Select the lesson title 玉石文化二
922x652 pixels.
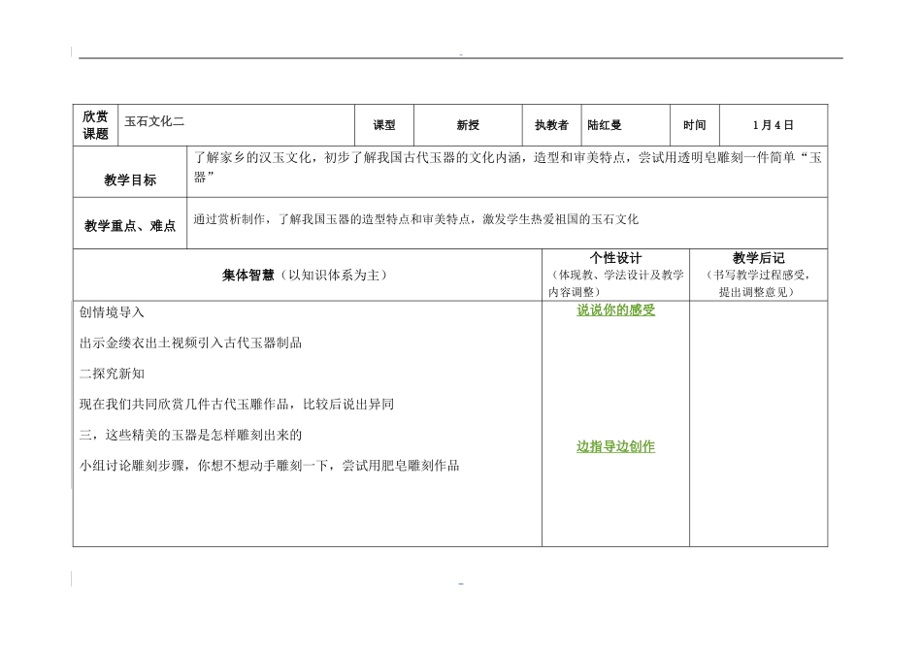154,121
